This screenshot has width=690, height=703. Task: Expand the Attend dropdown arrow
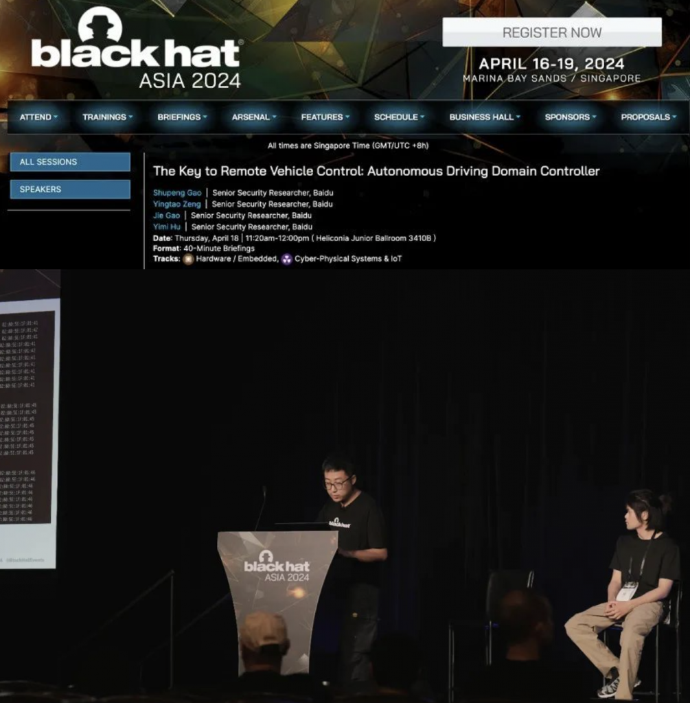click(x=56, y=117)
